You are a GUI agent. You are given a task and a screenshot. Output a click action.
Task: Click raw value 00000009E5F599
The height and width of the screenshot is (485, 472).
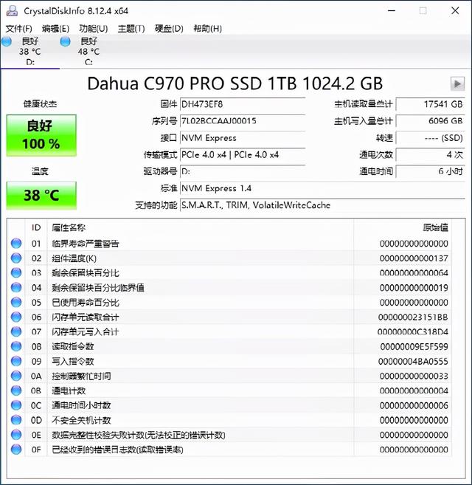click(414, 346)
